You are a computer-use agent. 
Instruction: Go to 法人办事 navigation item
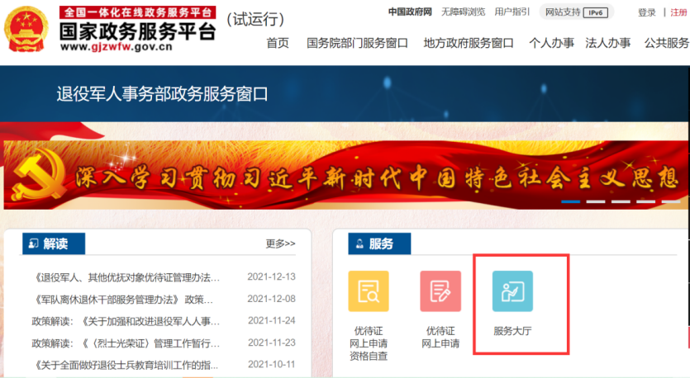tap(607, 43)
